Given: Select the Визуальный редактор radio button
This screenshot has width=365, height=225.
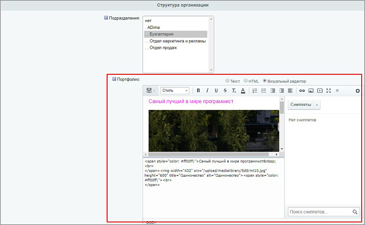Looking at the screenshot, I should [x=264, y=81].
